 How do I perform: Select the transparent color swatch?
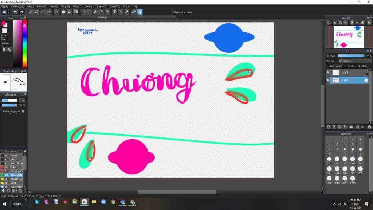point(4,31)
